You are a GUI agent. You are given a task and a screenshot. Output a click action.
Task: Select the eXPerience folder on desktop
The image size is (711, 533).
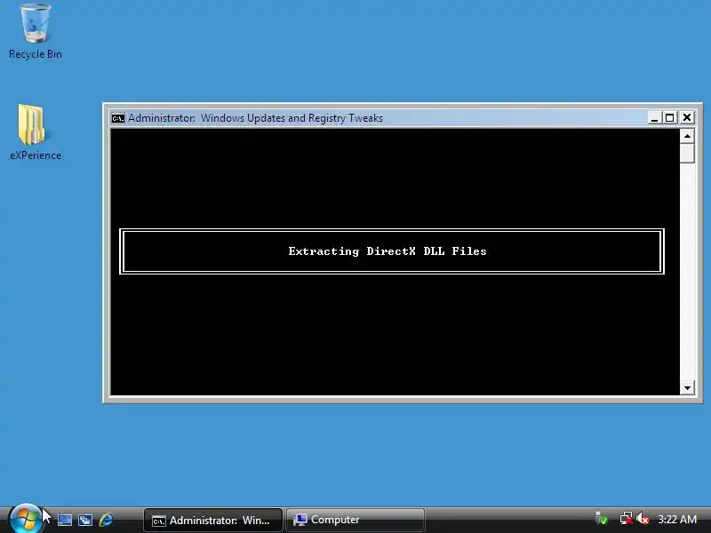[x=36, y=132]
